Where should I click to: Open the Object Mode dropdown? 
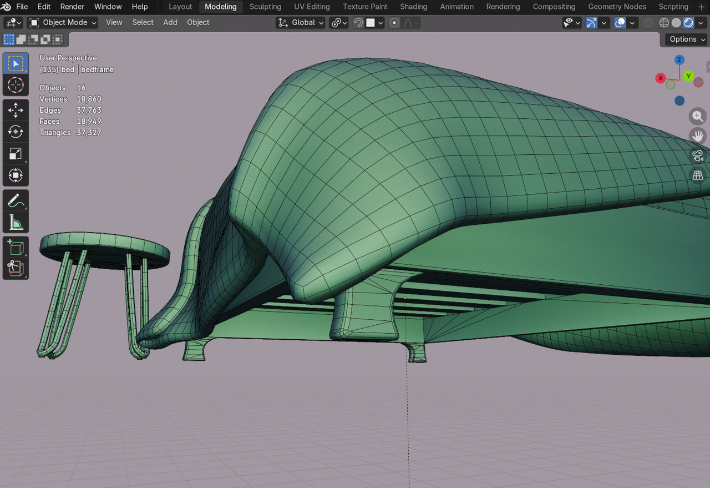62,23
